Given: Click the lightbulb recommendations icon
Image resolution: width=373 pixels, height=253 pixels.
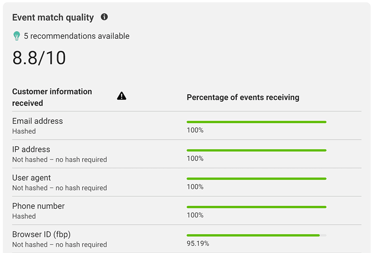Looking at the screenshot, I should click(x=17, y=36).
